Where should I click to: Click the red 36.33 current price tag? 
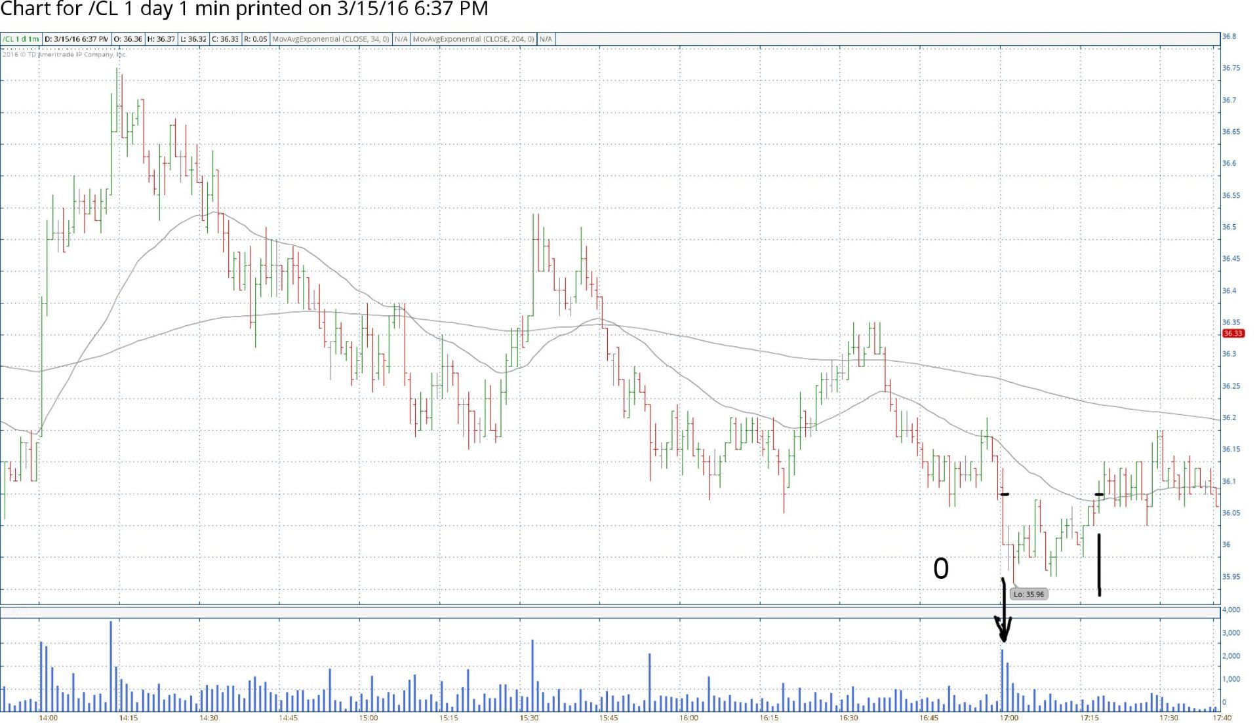[x=1233, y=334]
